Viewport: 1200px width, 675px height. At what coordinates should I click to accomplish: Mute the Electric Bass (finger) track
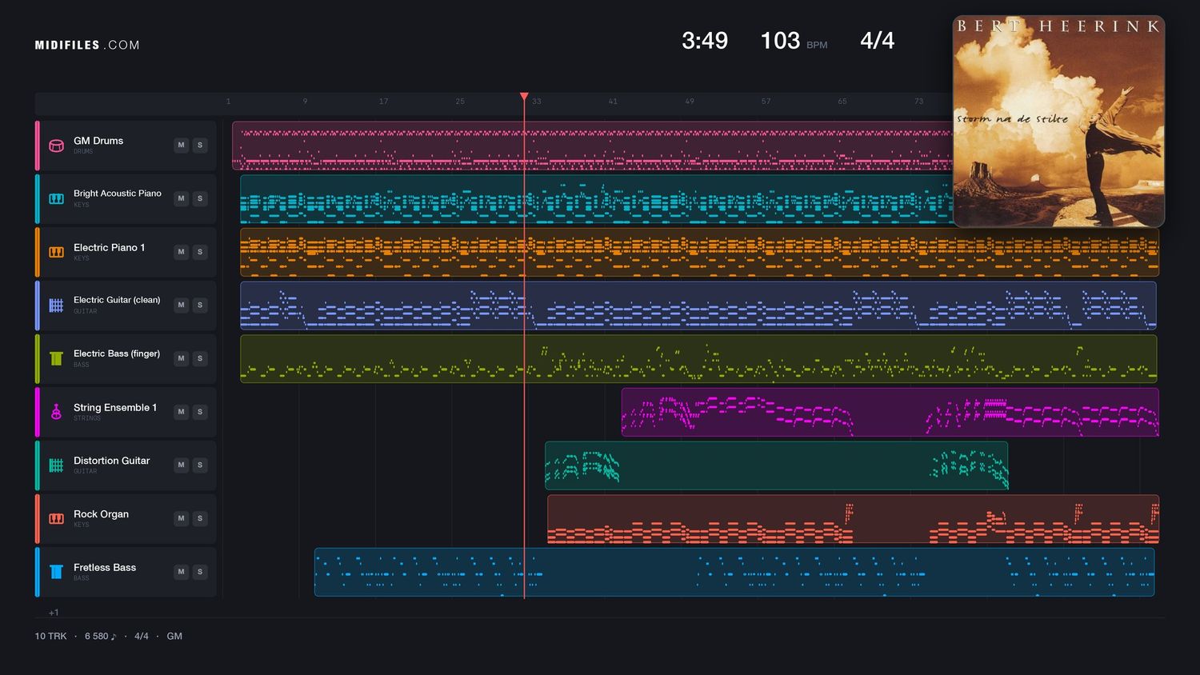pyautogui.click(x=181, y=358)
